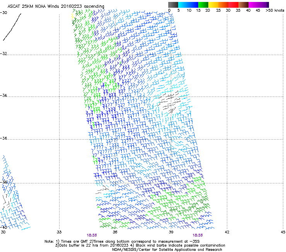Click the latitude label '-30'
The image size is (286, 252).
3,13
